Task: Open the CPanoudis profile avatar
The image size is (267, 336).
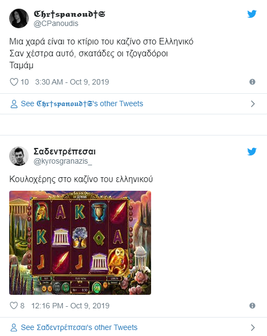Action: [x=19, y=18]
